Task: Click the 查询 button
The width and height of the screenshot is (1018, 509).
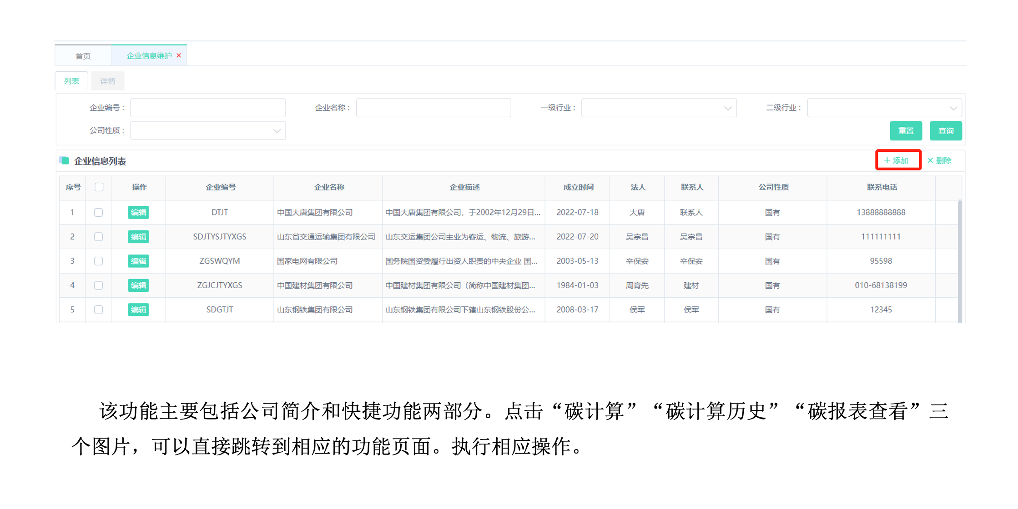Action: 946,131
